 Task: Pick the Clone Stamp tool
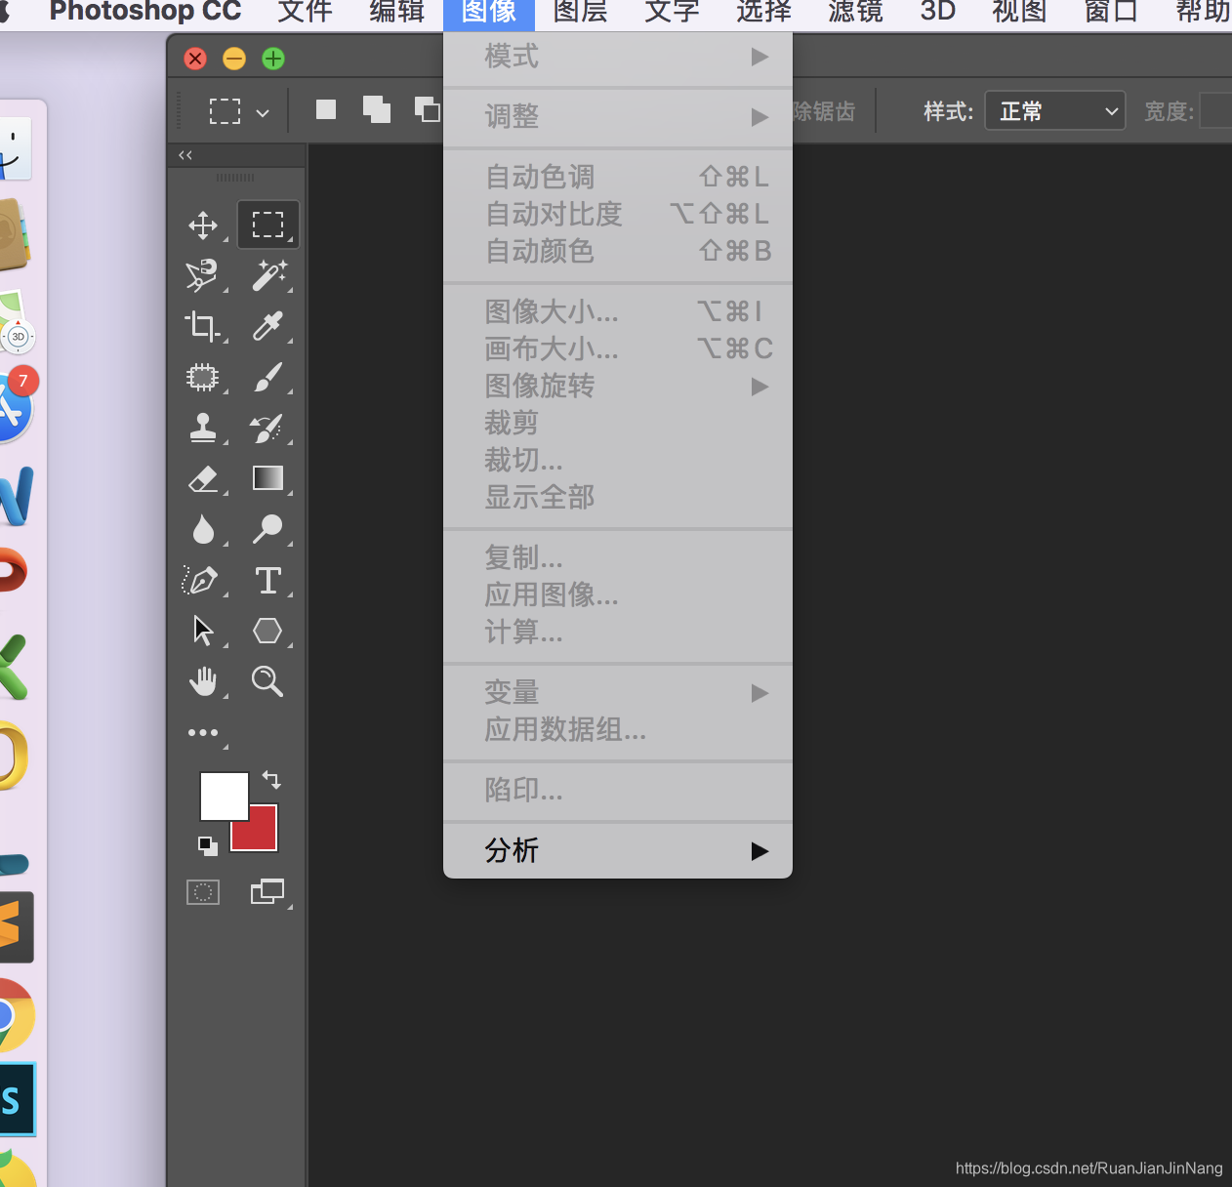click(203, 428)
